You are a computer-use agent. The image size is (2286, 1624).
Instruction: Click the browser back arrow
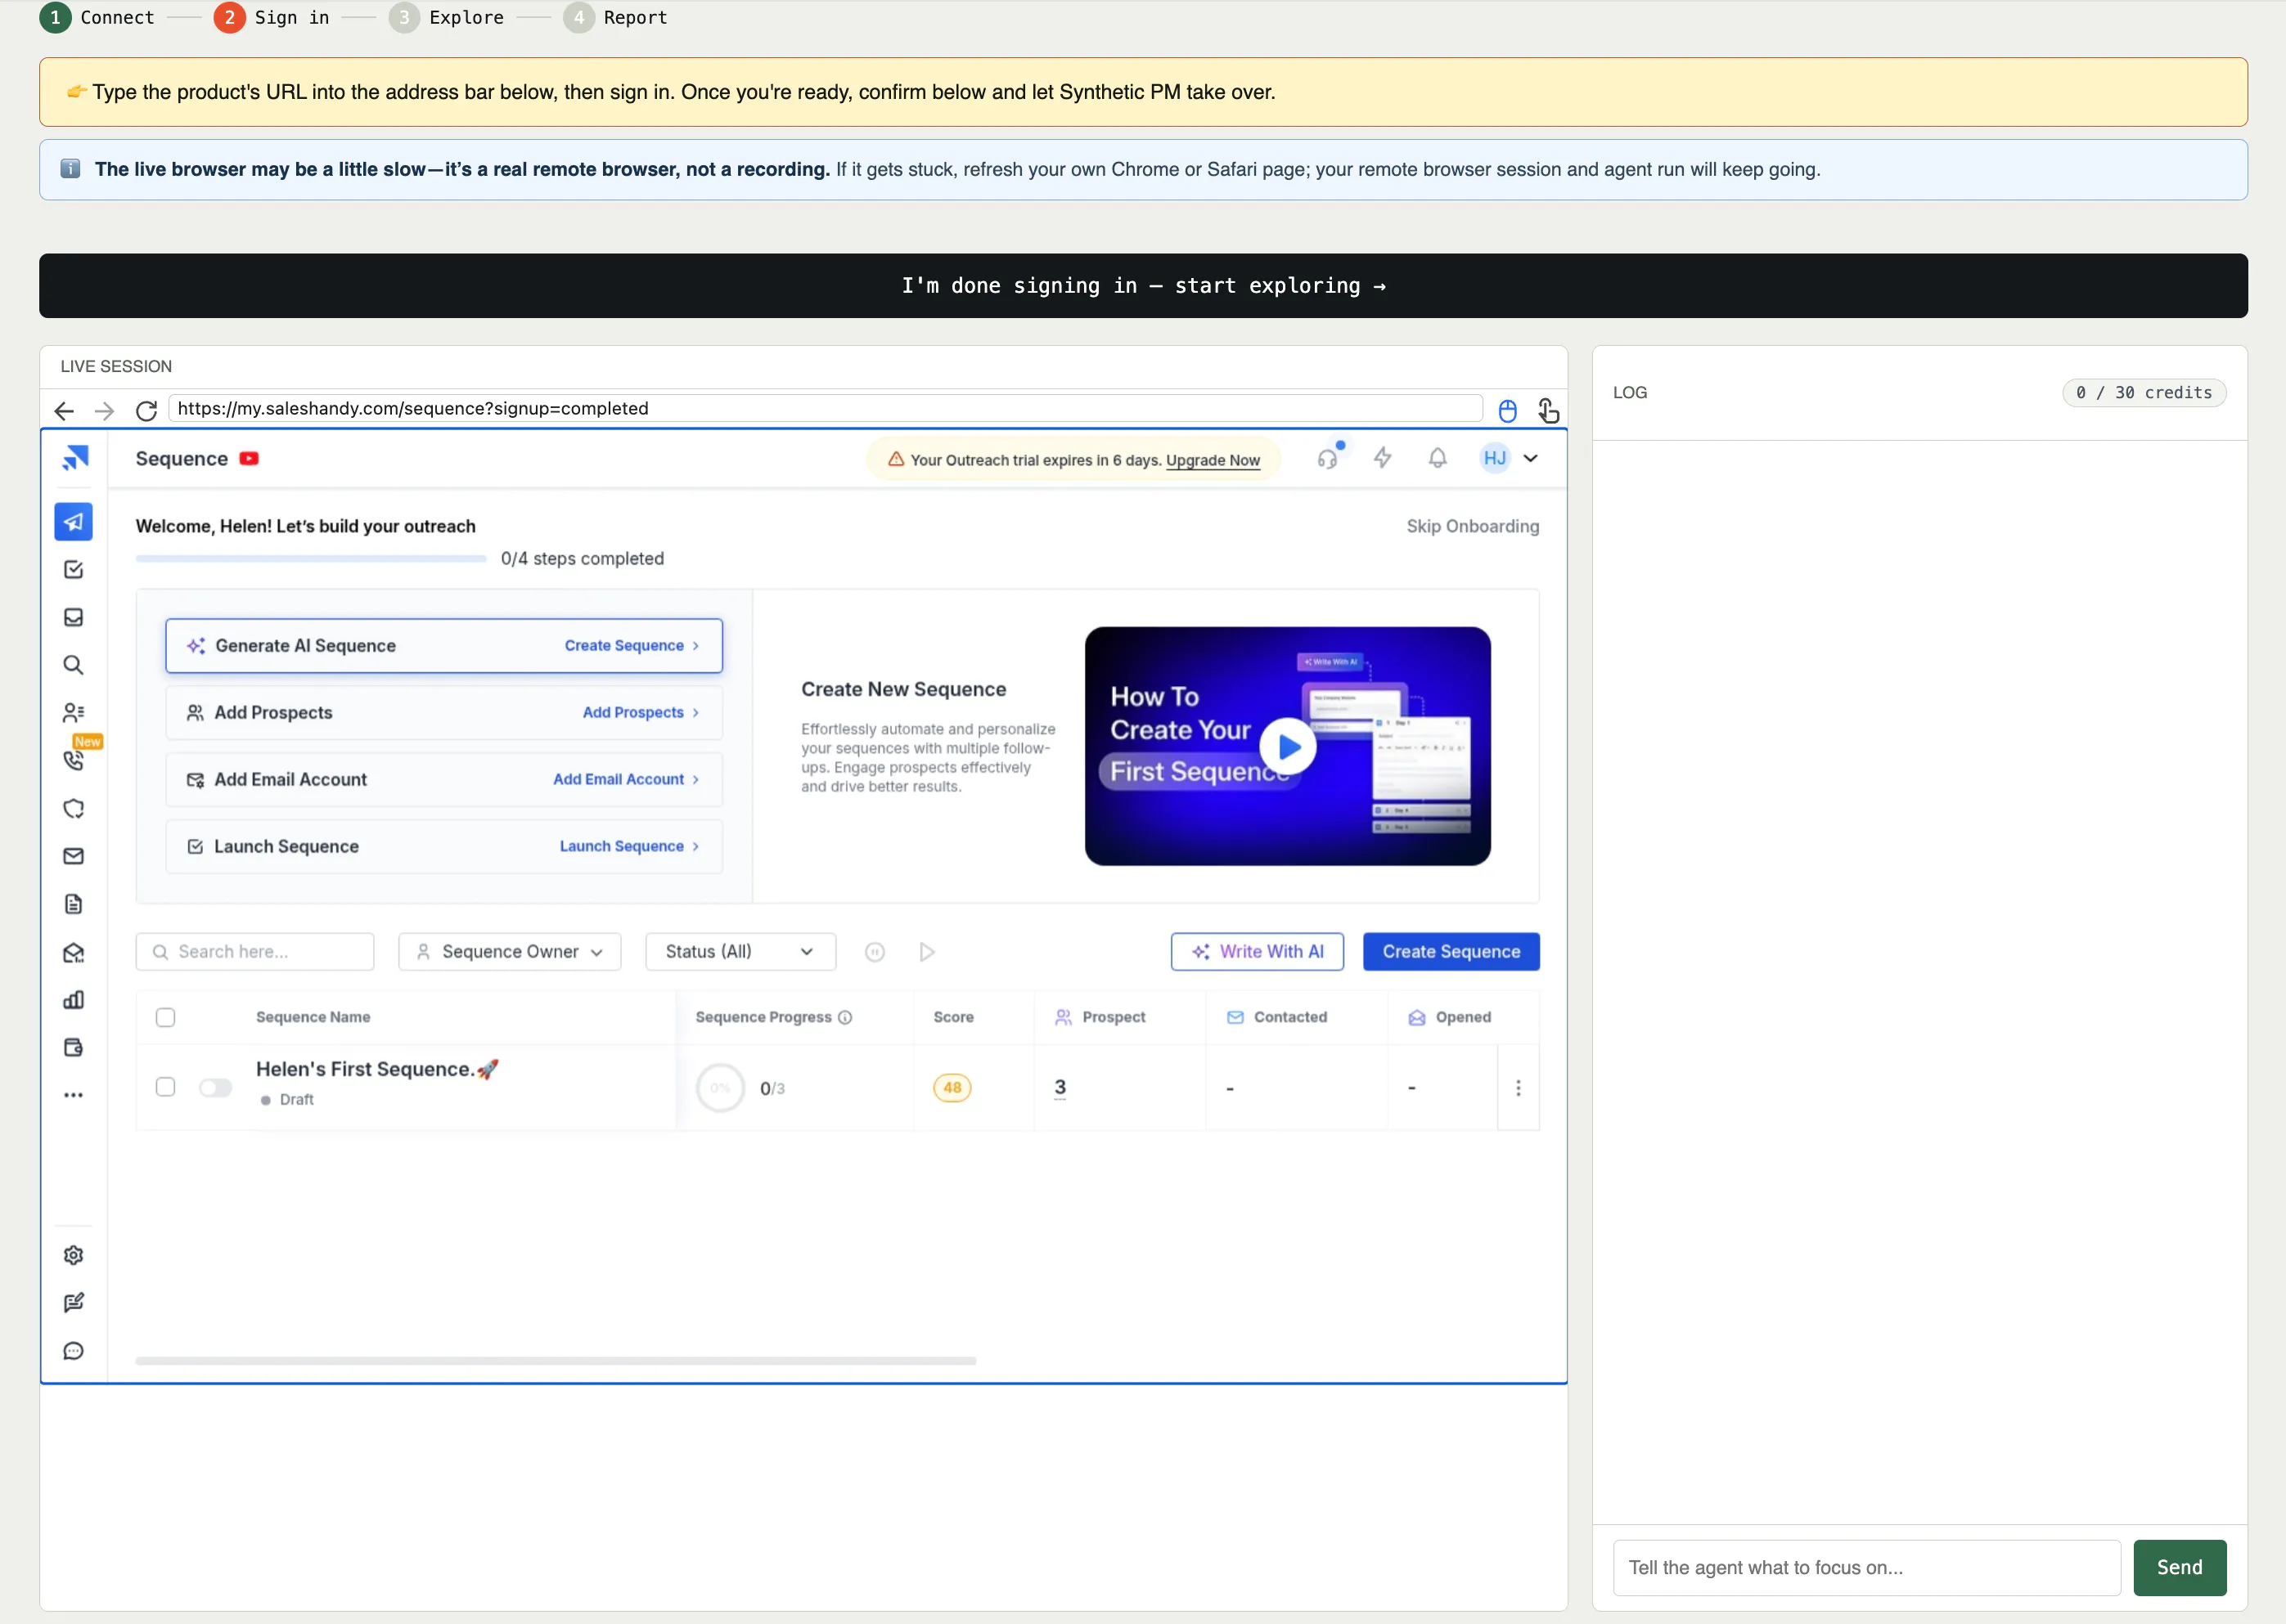click(x=64, y=410)
